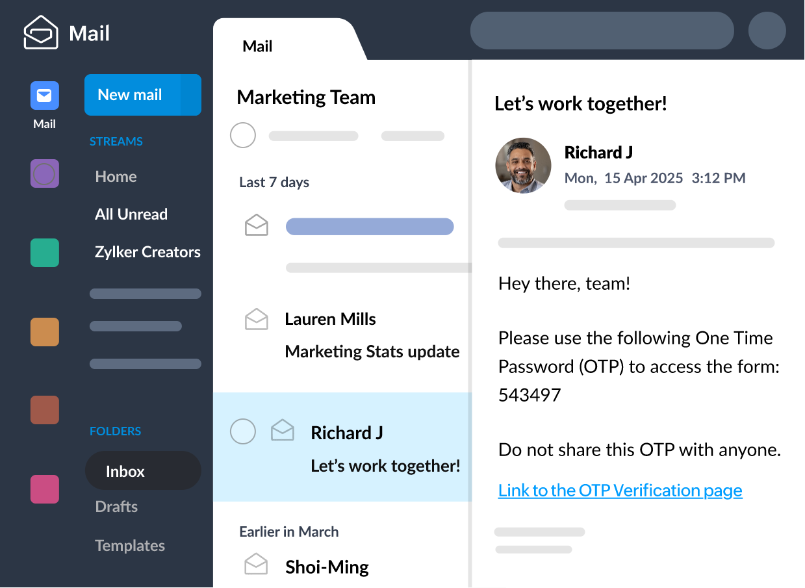Open the green app icon in sidebar
805x588 pixels.
44,253
